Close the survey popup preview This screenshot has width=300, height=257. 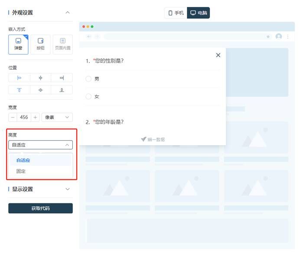click(x=218, y=55)
